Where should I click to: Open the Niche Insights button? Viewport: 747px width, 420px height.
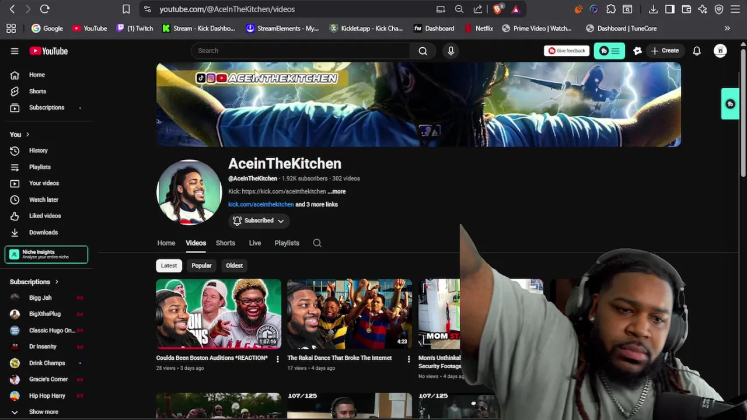tap(47, 254)
